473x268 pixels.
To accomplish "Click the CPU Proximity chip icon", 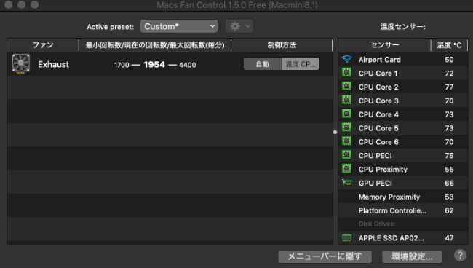I will point(346,169).
